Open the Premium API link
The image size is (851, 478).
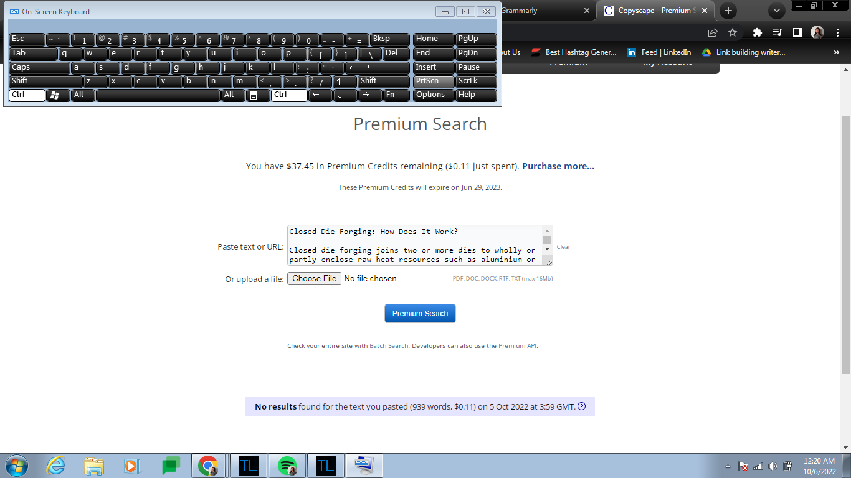coord(517,345)
